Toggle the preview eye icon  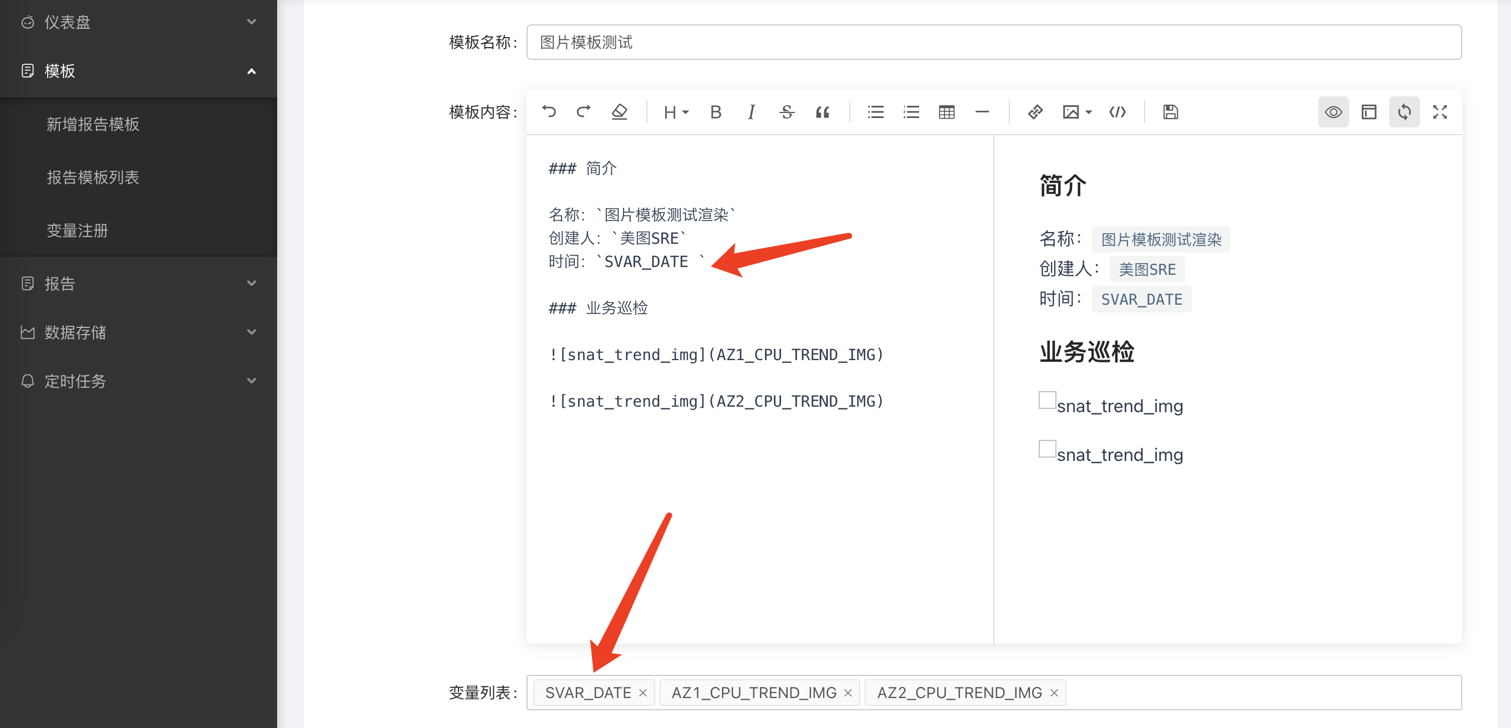(x=1333, y=111)
